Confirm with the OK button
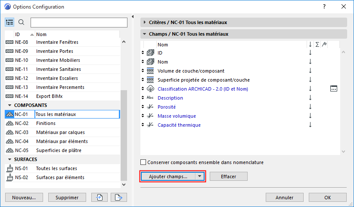The height and width of the screenshot is (207, 354). (328, 197)
